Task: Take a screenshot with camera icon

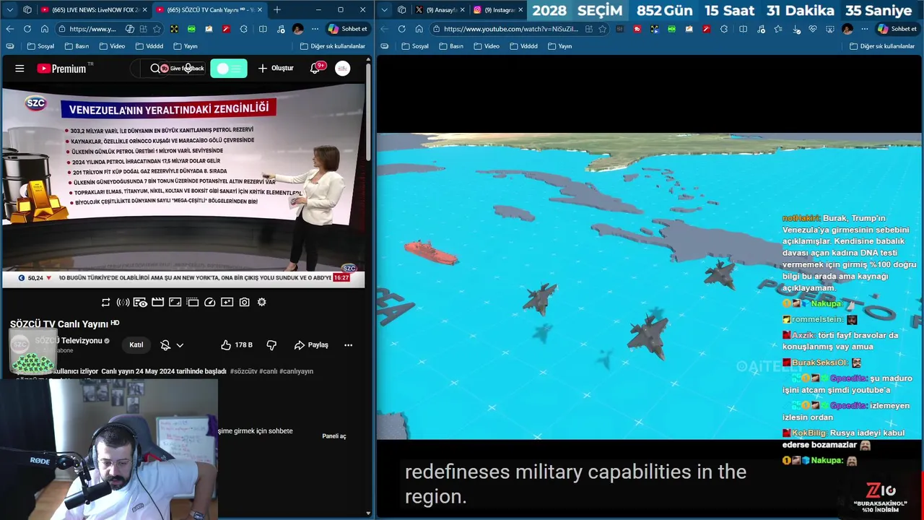Action: tap(244, 302)
